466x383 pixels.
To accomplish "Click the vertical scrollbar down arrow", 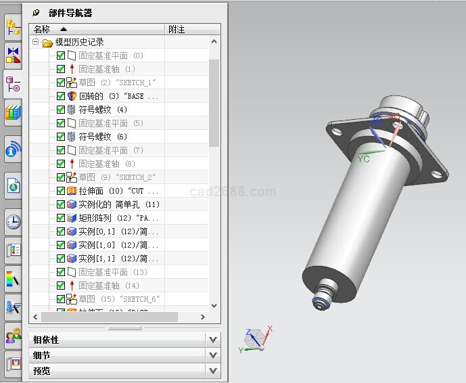I will pos(214,306).
